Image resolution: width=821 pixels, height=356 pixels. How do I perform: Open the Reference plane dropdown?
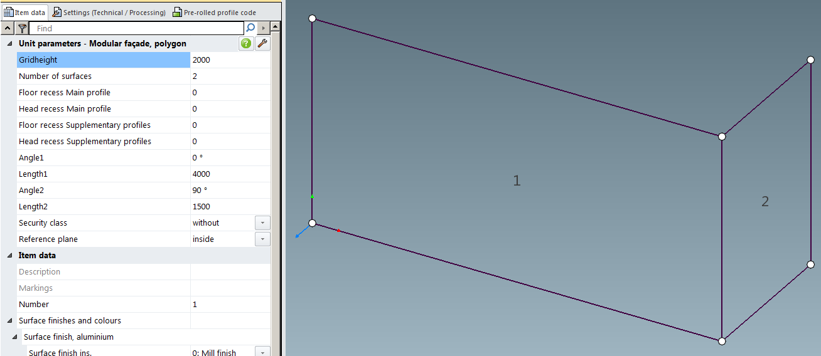tap(262, 239)
